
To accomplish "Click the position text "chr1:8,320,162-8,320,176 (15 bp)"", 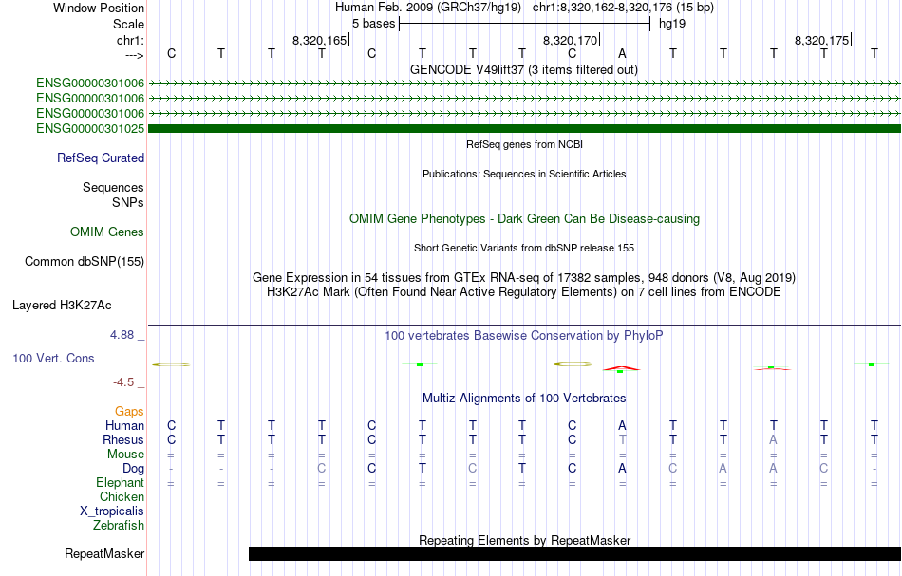I will 623,8.
